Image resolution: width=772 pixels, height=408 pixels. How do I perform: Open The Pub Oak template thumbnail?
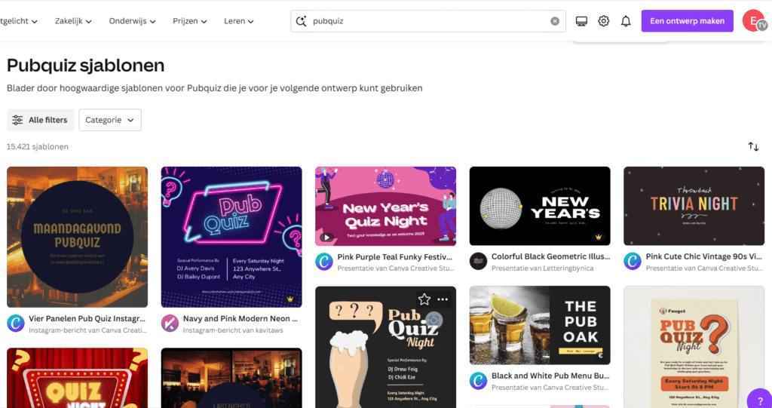(540, 325)
